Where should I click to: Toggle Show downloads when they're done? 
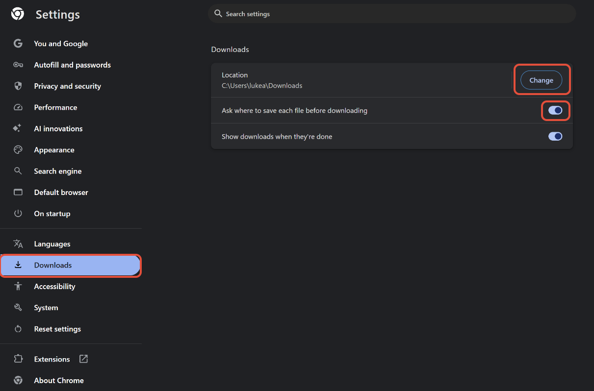[x=555, y=136]
